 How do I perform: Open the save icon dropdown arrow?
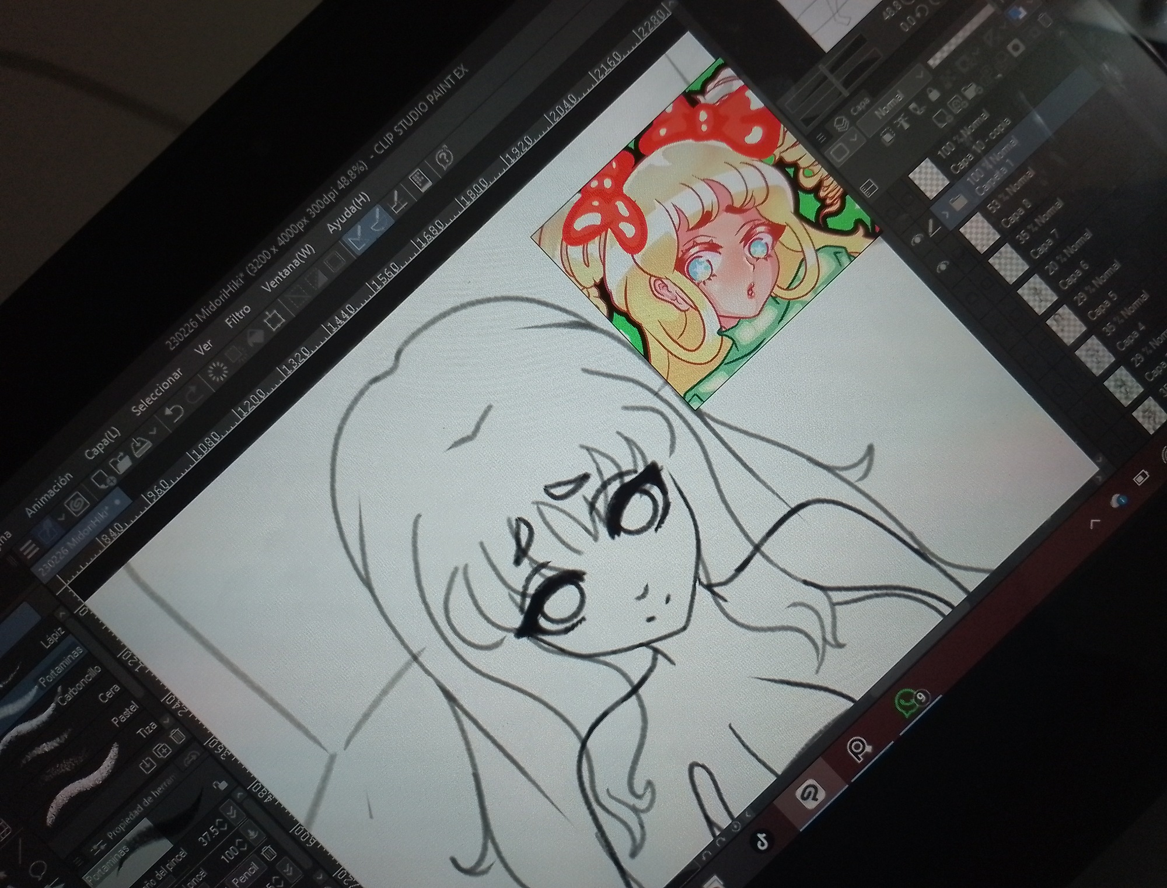tap(153, 432)
